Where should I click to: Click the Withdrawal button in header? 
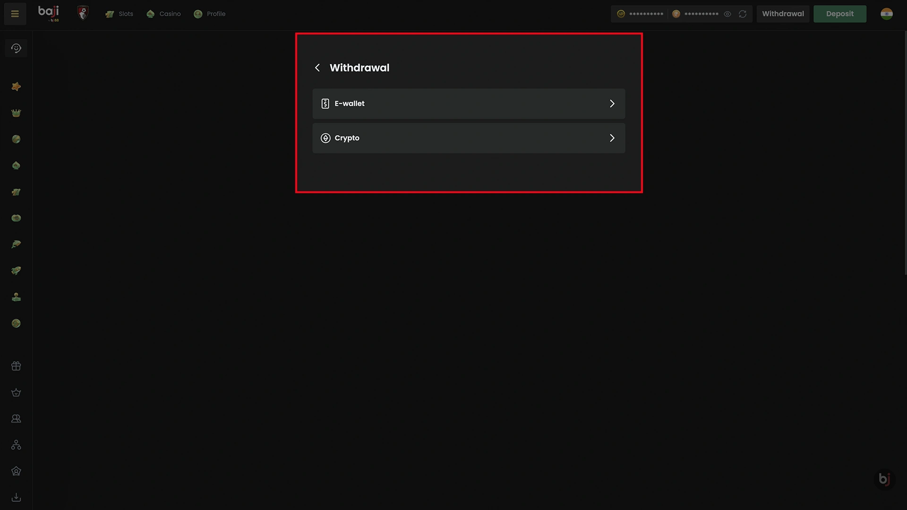782,14
